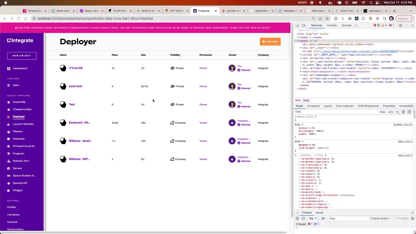Open Robotic Arm template
Image resolution: width=416 pixels, height=234 pixels.
(18, 161)
